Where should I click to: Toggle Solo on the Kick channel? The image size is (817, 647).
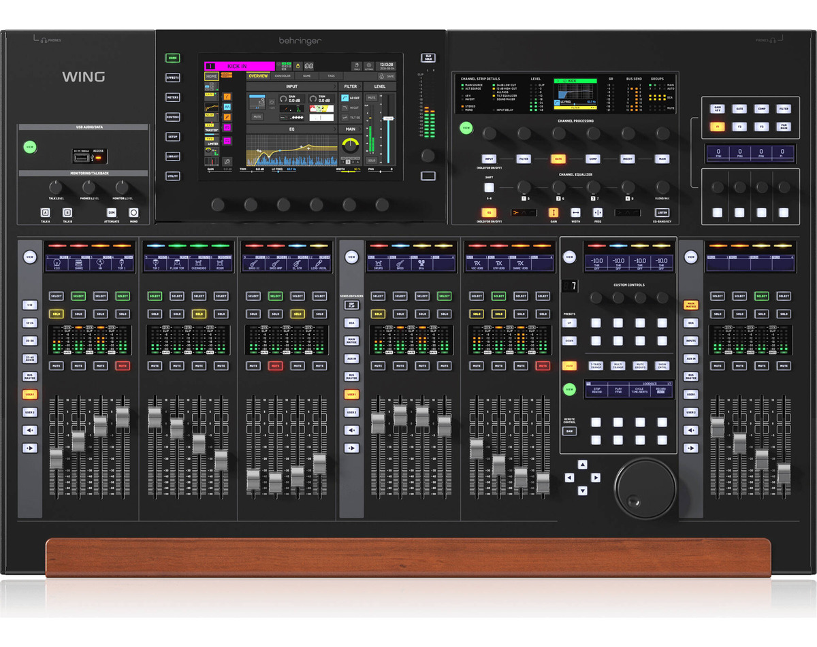tap(57, 314)
